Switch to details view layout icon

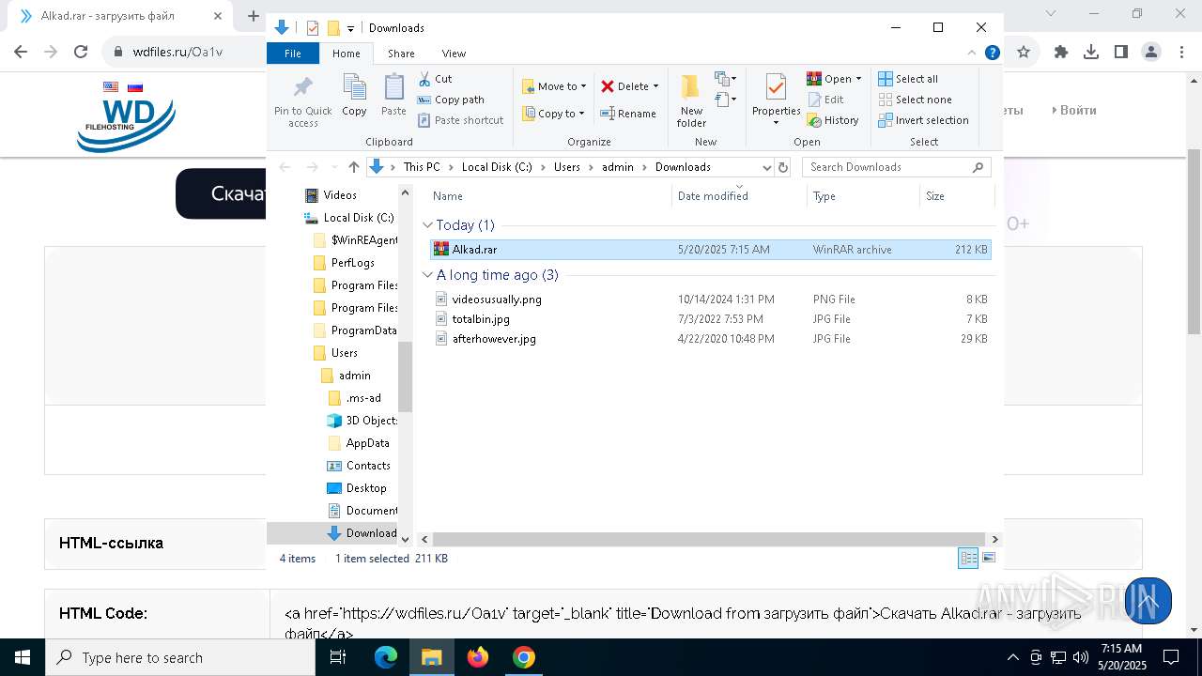coord(968,559)
